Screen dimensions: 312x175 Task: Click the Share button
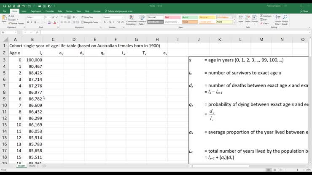(304, 11)
